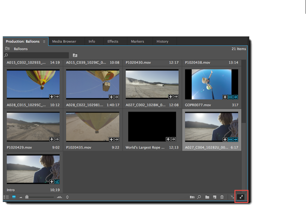
Task: Click 'GOPR0077.mov' label
Action: tap(198, 105)
